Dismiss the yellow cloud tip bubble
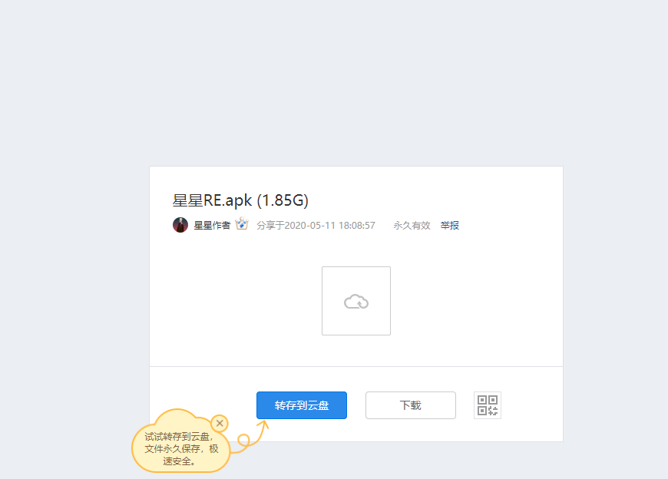668x479 pixels. (x=220, y=423)
